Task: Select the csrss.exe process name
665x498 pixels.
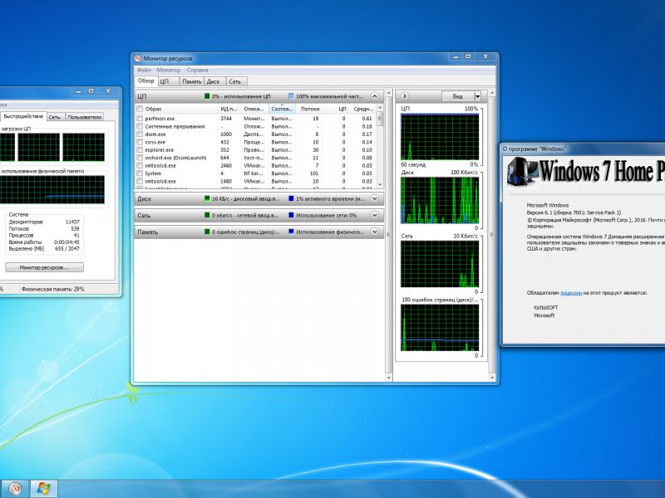Action: [155, 142]
